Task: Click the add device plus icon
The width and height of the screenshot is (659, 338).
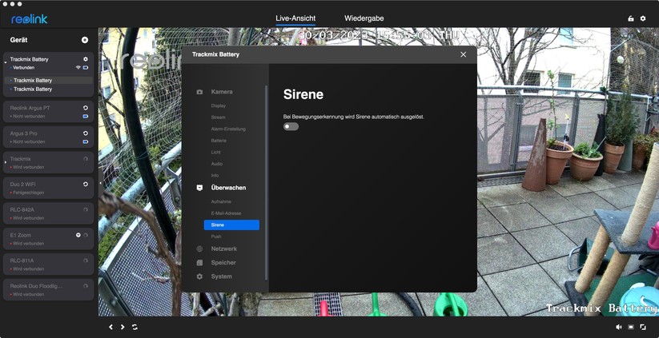Action: (x=85, y=40)
